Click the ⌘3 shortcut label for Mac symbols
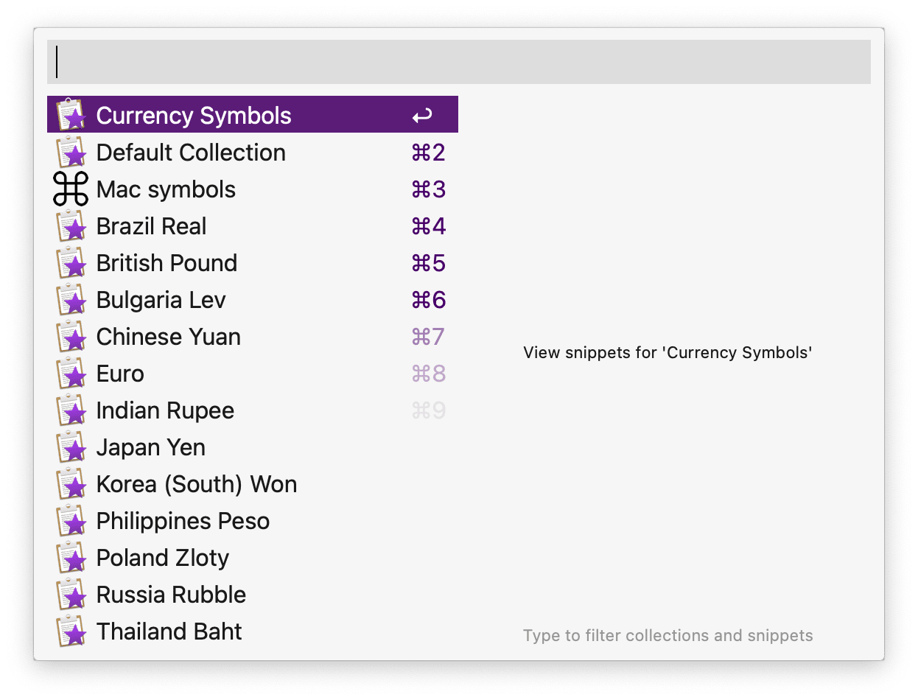The height and width of the screenshot is (700, 918). coord(429,189)
